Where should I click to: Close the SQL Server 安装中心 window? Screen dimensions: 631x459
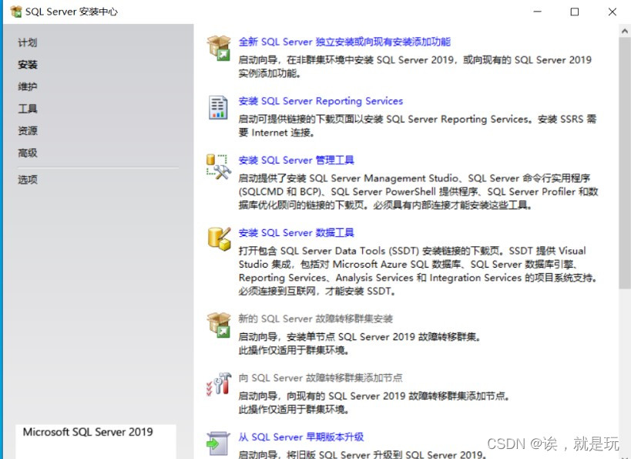(x=612, y=12)
